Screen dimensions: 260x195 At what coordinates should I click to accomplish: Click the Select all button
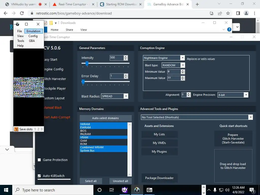click(x=91, y=181)
